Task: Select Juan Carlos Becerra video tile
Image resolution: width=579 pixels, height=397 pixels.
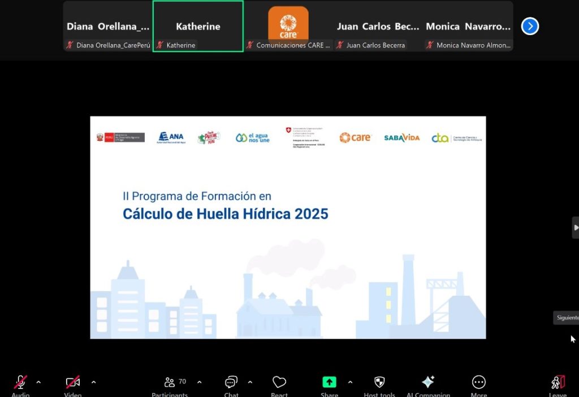Action: click(378, 26)
